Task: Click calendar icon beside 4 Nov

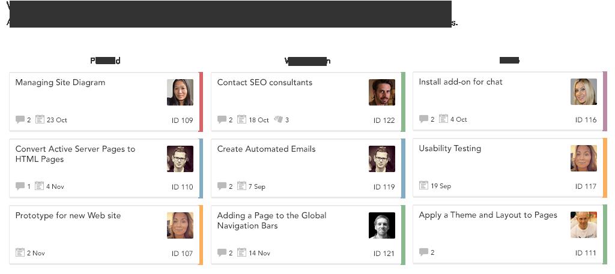Action: click(39, 186)
